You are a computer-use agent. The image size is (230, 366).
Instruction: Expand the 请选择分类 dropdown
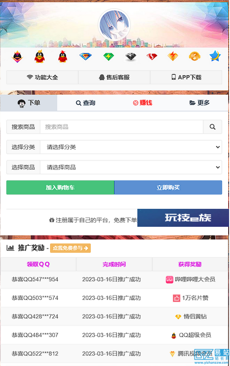[x=131, y=147]
